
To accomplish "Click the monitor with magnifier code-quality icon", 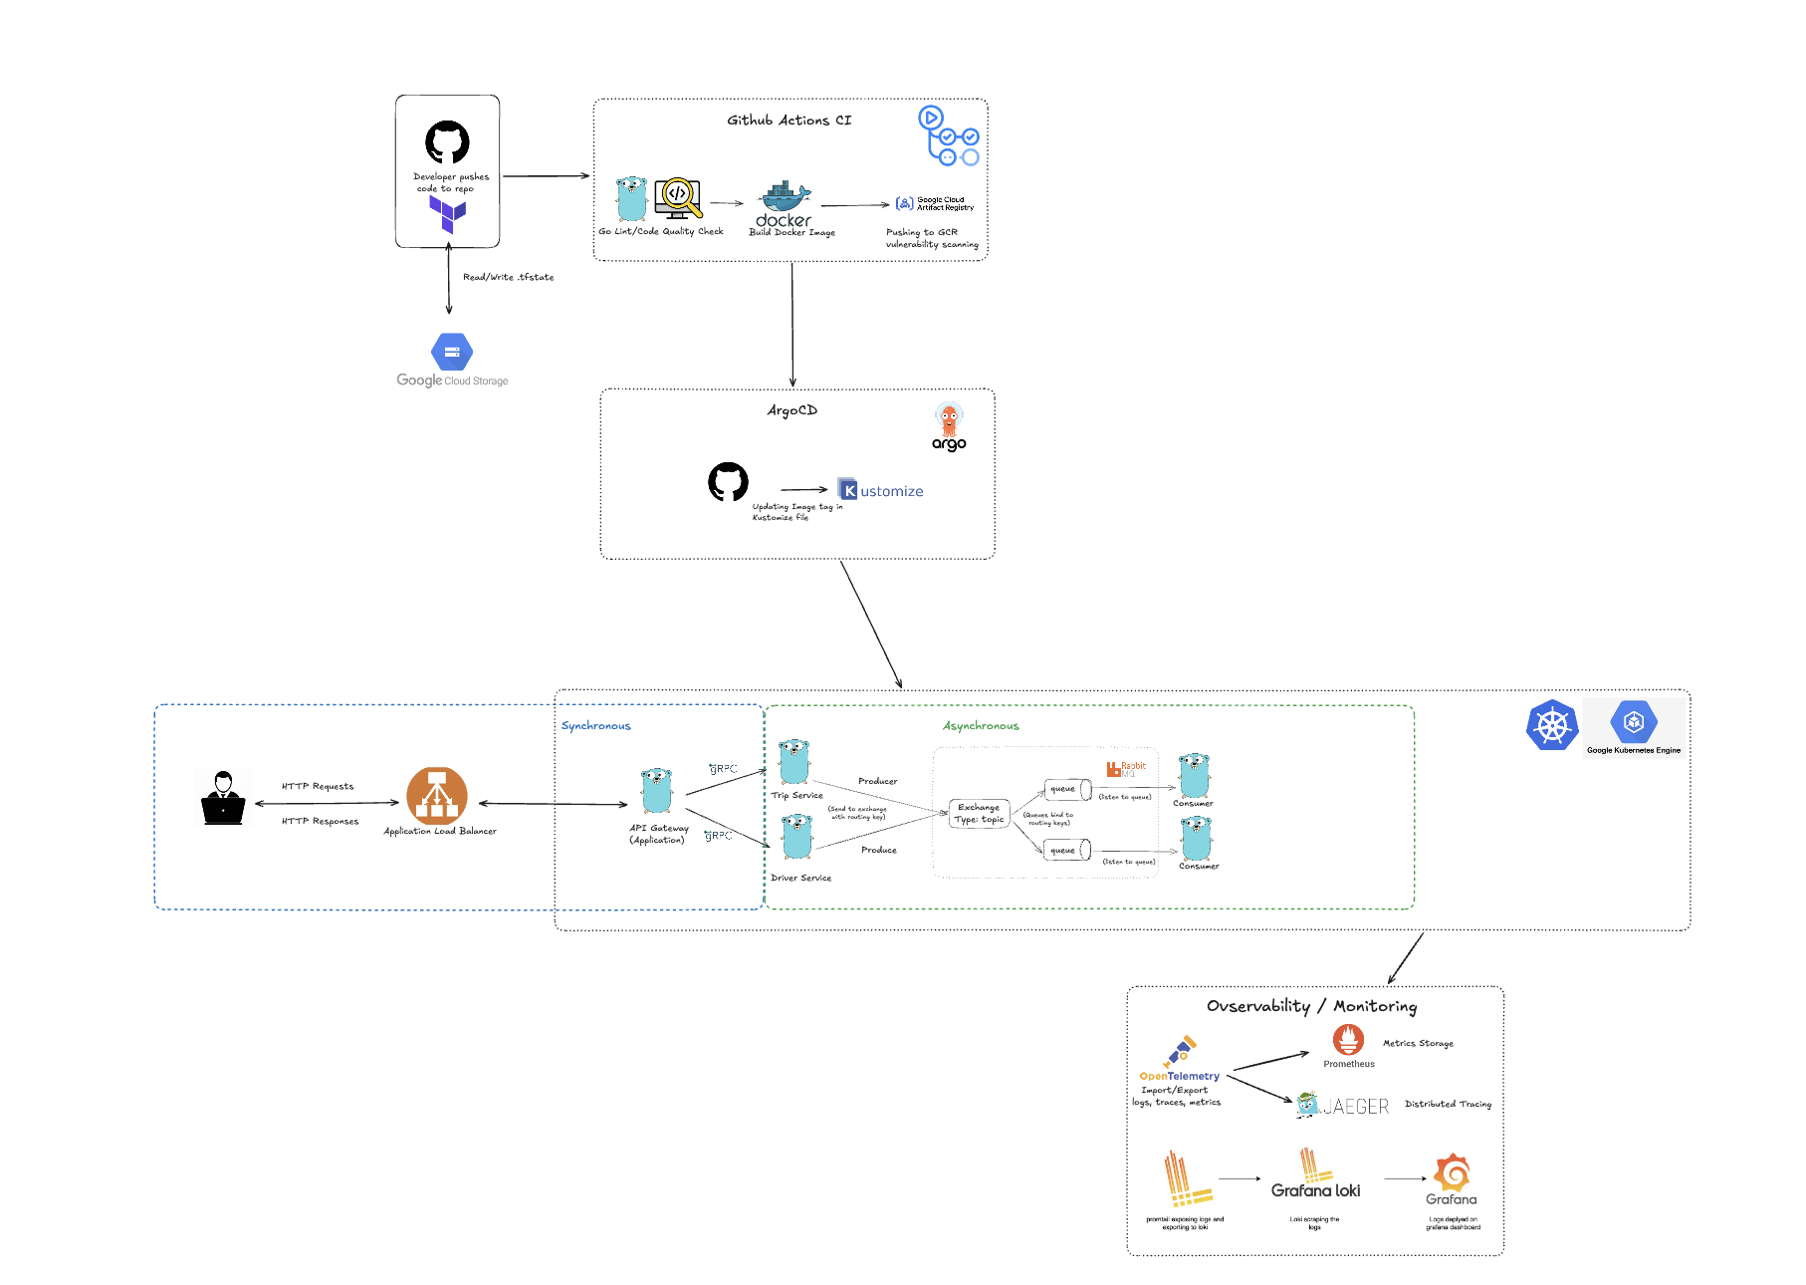I will [678, 198].
